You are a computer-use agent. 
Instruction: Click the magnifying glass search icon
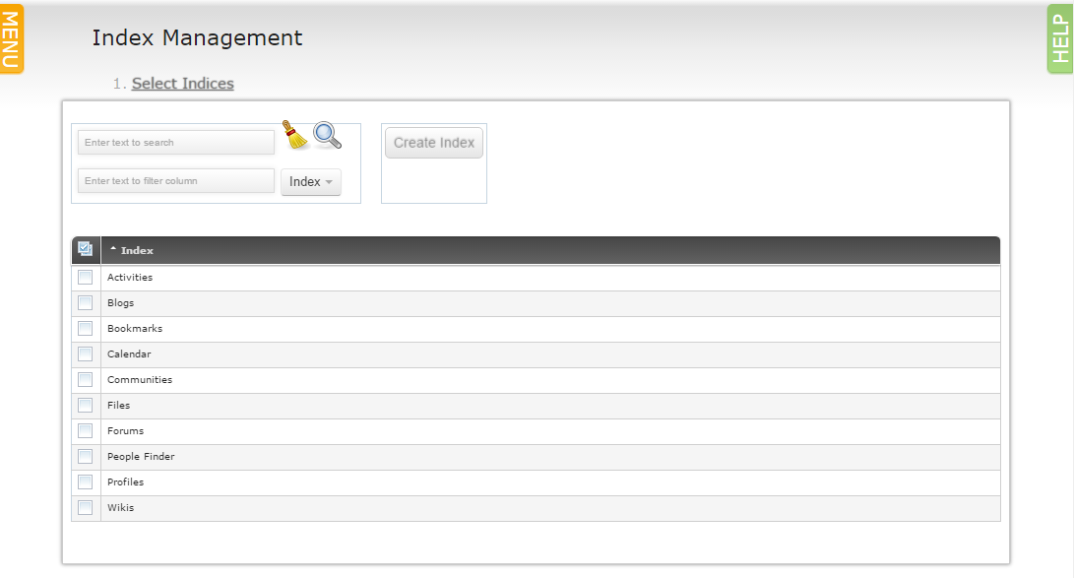pyautogui.click(x=328, y=135)
